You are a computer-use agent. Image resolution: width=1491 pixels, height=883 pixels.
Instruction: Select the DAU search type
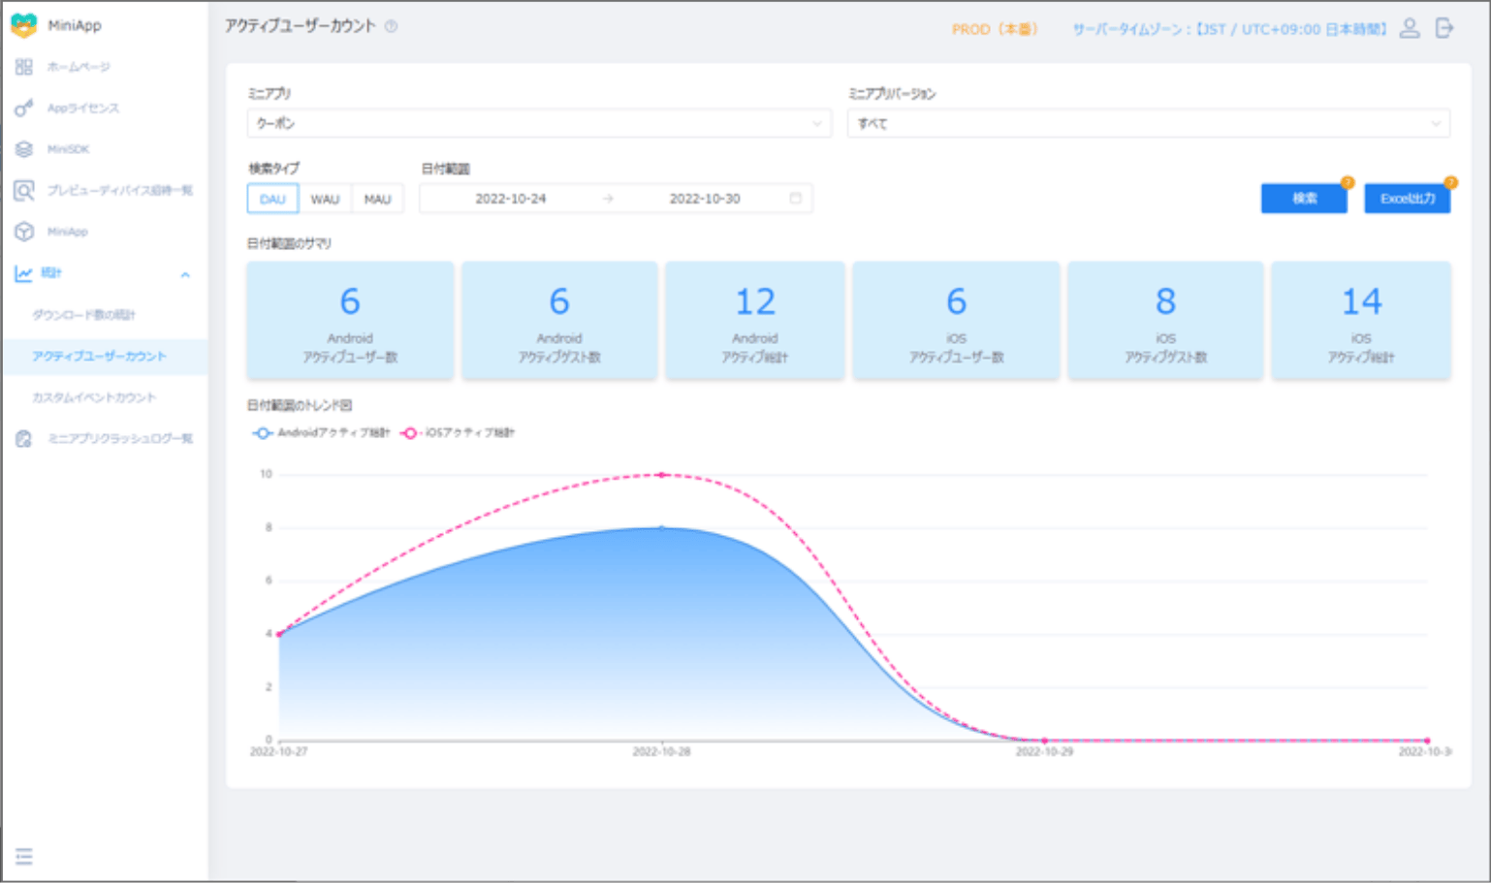pyautogui.click(x=272, y=199)
